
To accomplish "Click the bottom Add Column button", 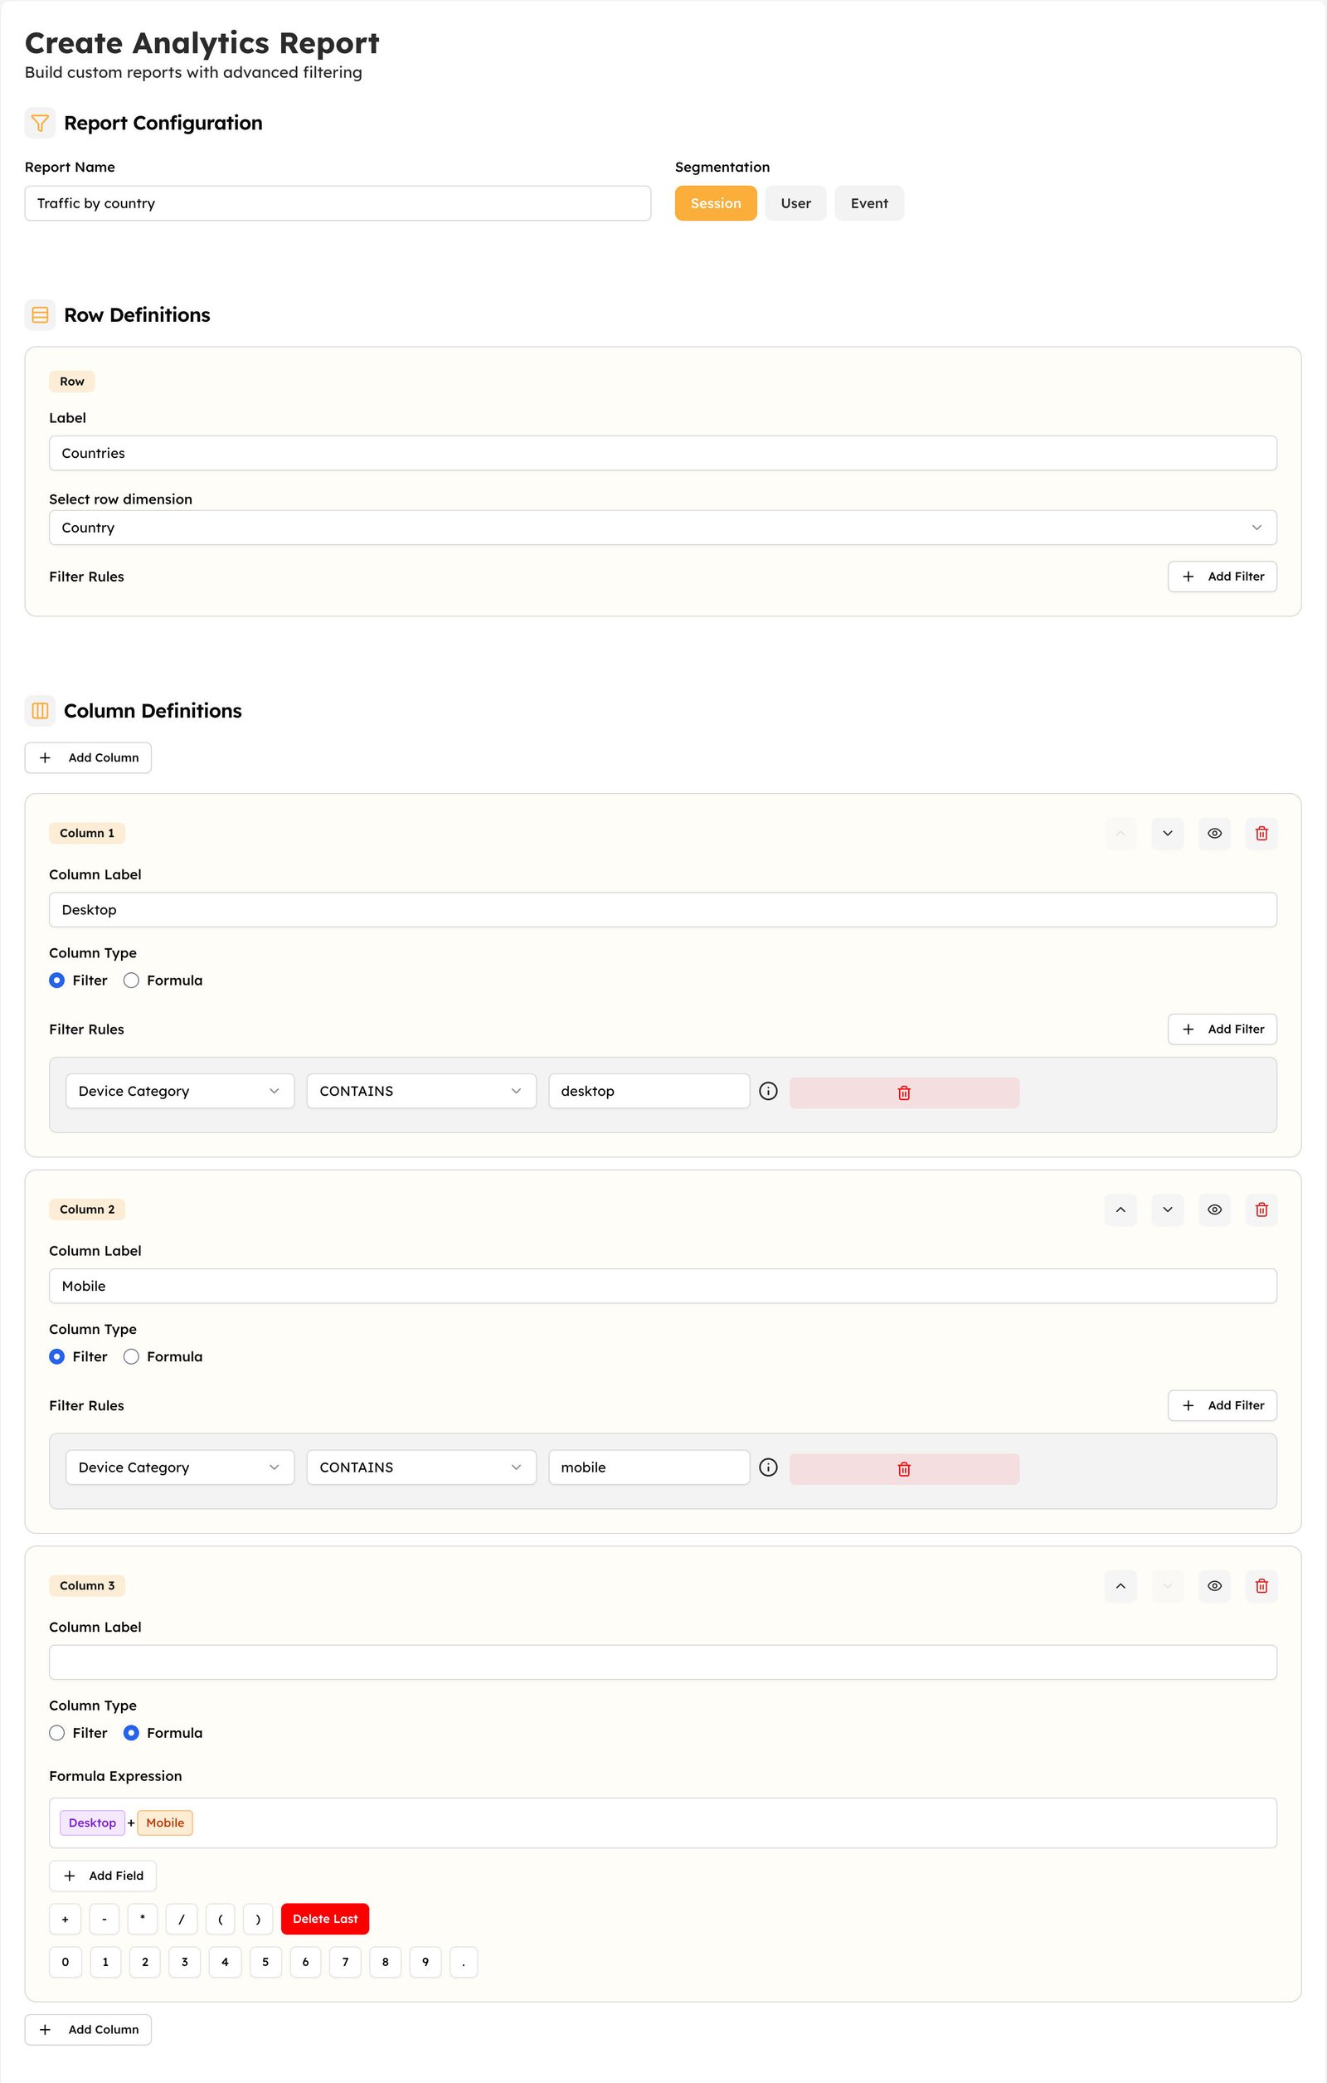I will click(88, 2029).
